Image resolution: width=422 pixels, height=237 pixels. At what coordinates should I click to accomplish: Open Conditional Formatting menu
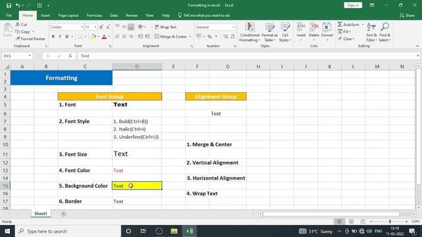[x=250, y=32]
